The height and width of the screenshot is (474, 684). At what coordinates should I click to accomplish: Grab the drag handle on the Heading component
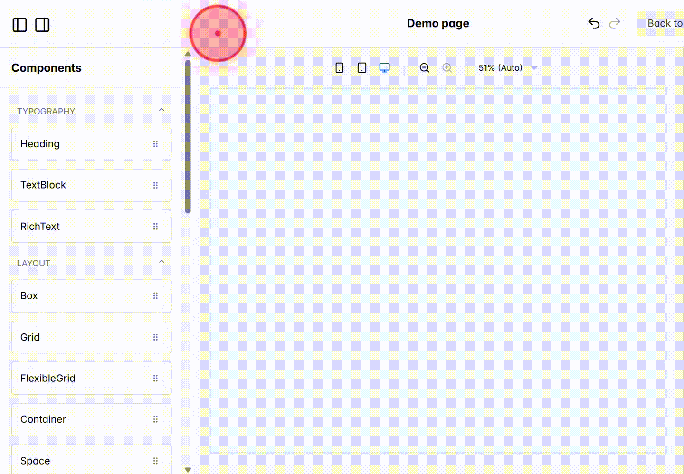tap(155, 143)
